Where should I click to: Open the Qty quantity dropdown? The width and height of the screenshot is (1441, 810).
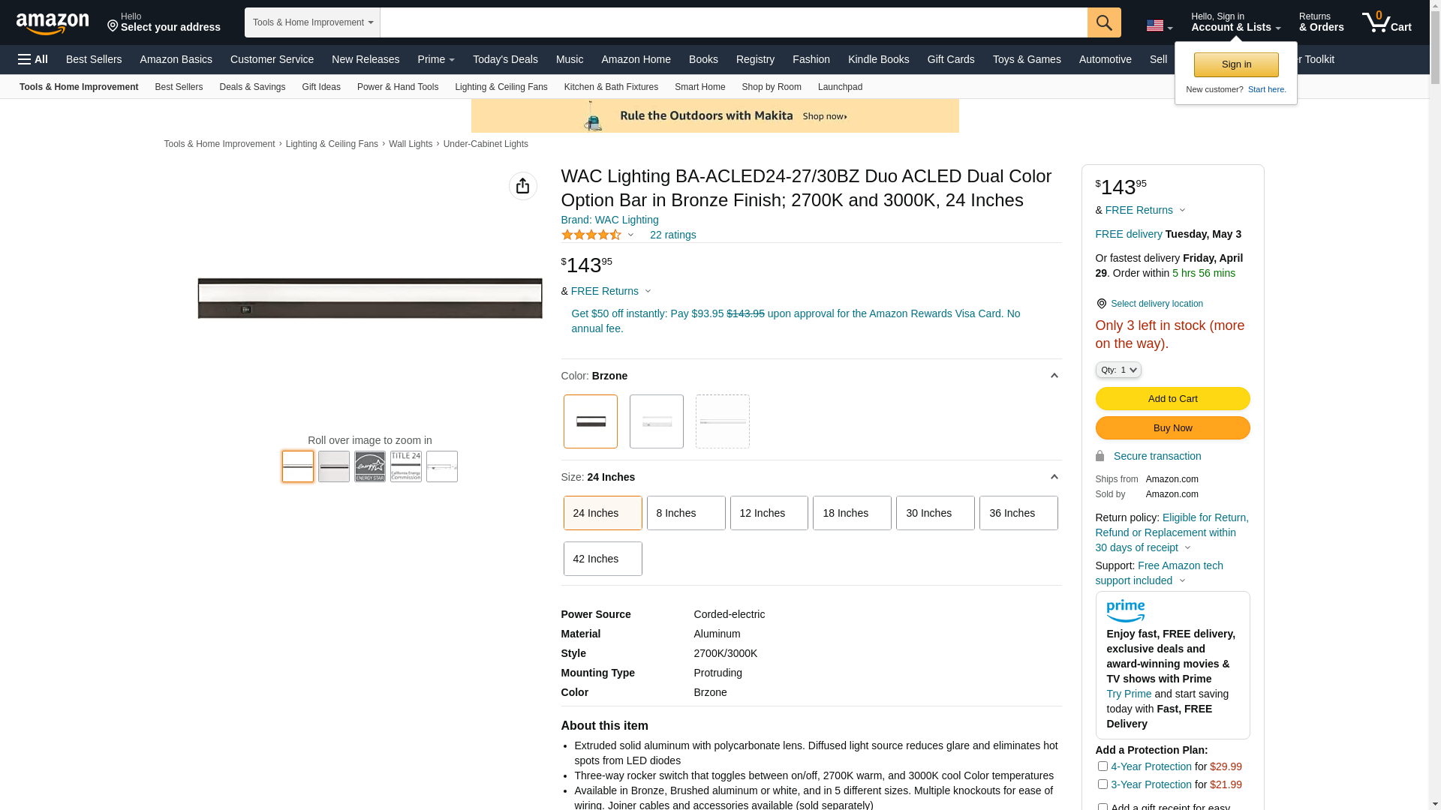[x=1118, y=370]
